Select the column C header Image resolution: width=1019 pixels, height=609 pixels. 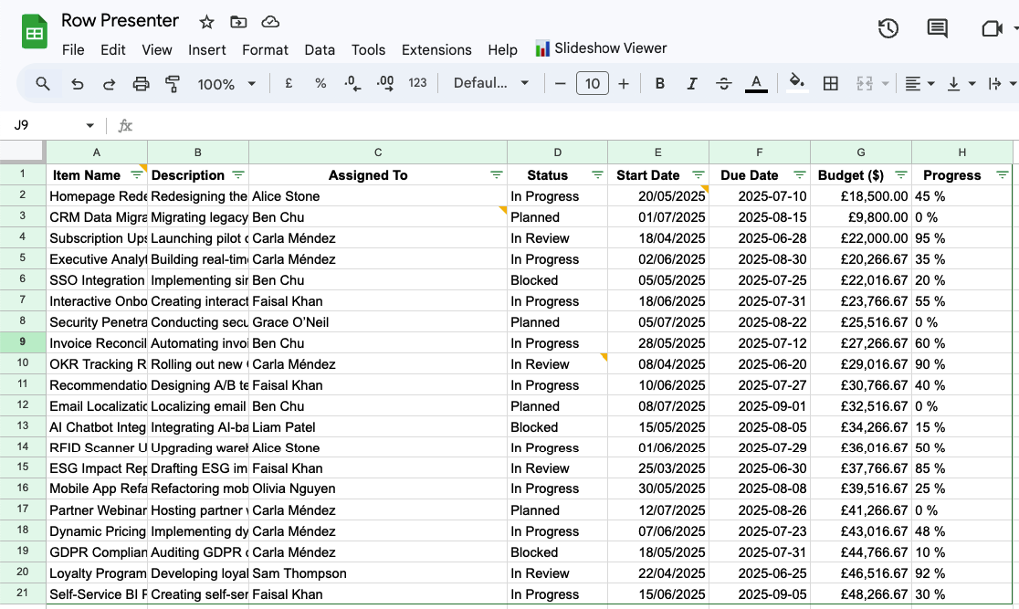click(378, 152)
